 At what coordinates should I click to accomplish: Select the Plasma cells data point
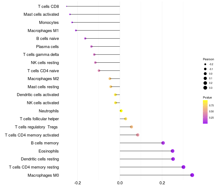click(91, 46)
